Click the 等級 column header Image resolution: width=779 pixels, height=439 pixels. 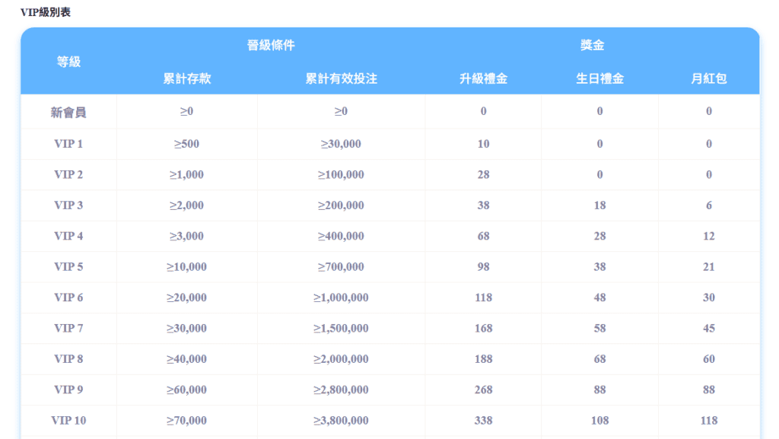pos(68,62)
